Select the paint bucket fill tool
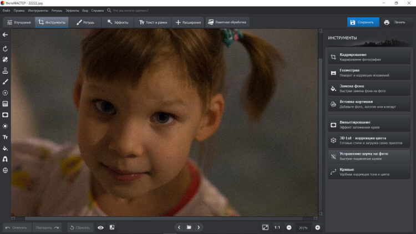The image size is (416, 234). pyautogui.click(x=5, y=148)
